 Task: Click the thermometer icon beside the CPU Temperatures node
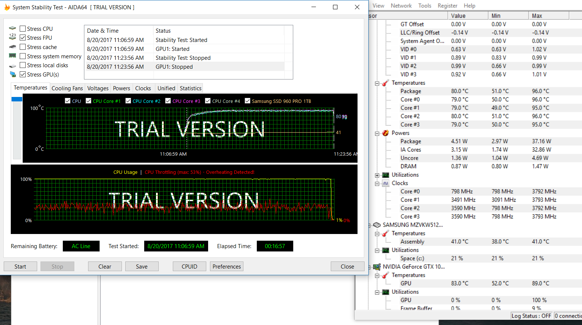[386, 83]
